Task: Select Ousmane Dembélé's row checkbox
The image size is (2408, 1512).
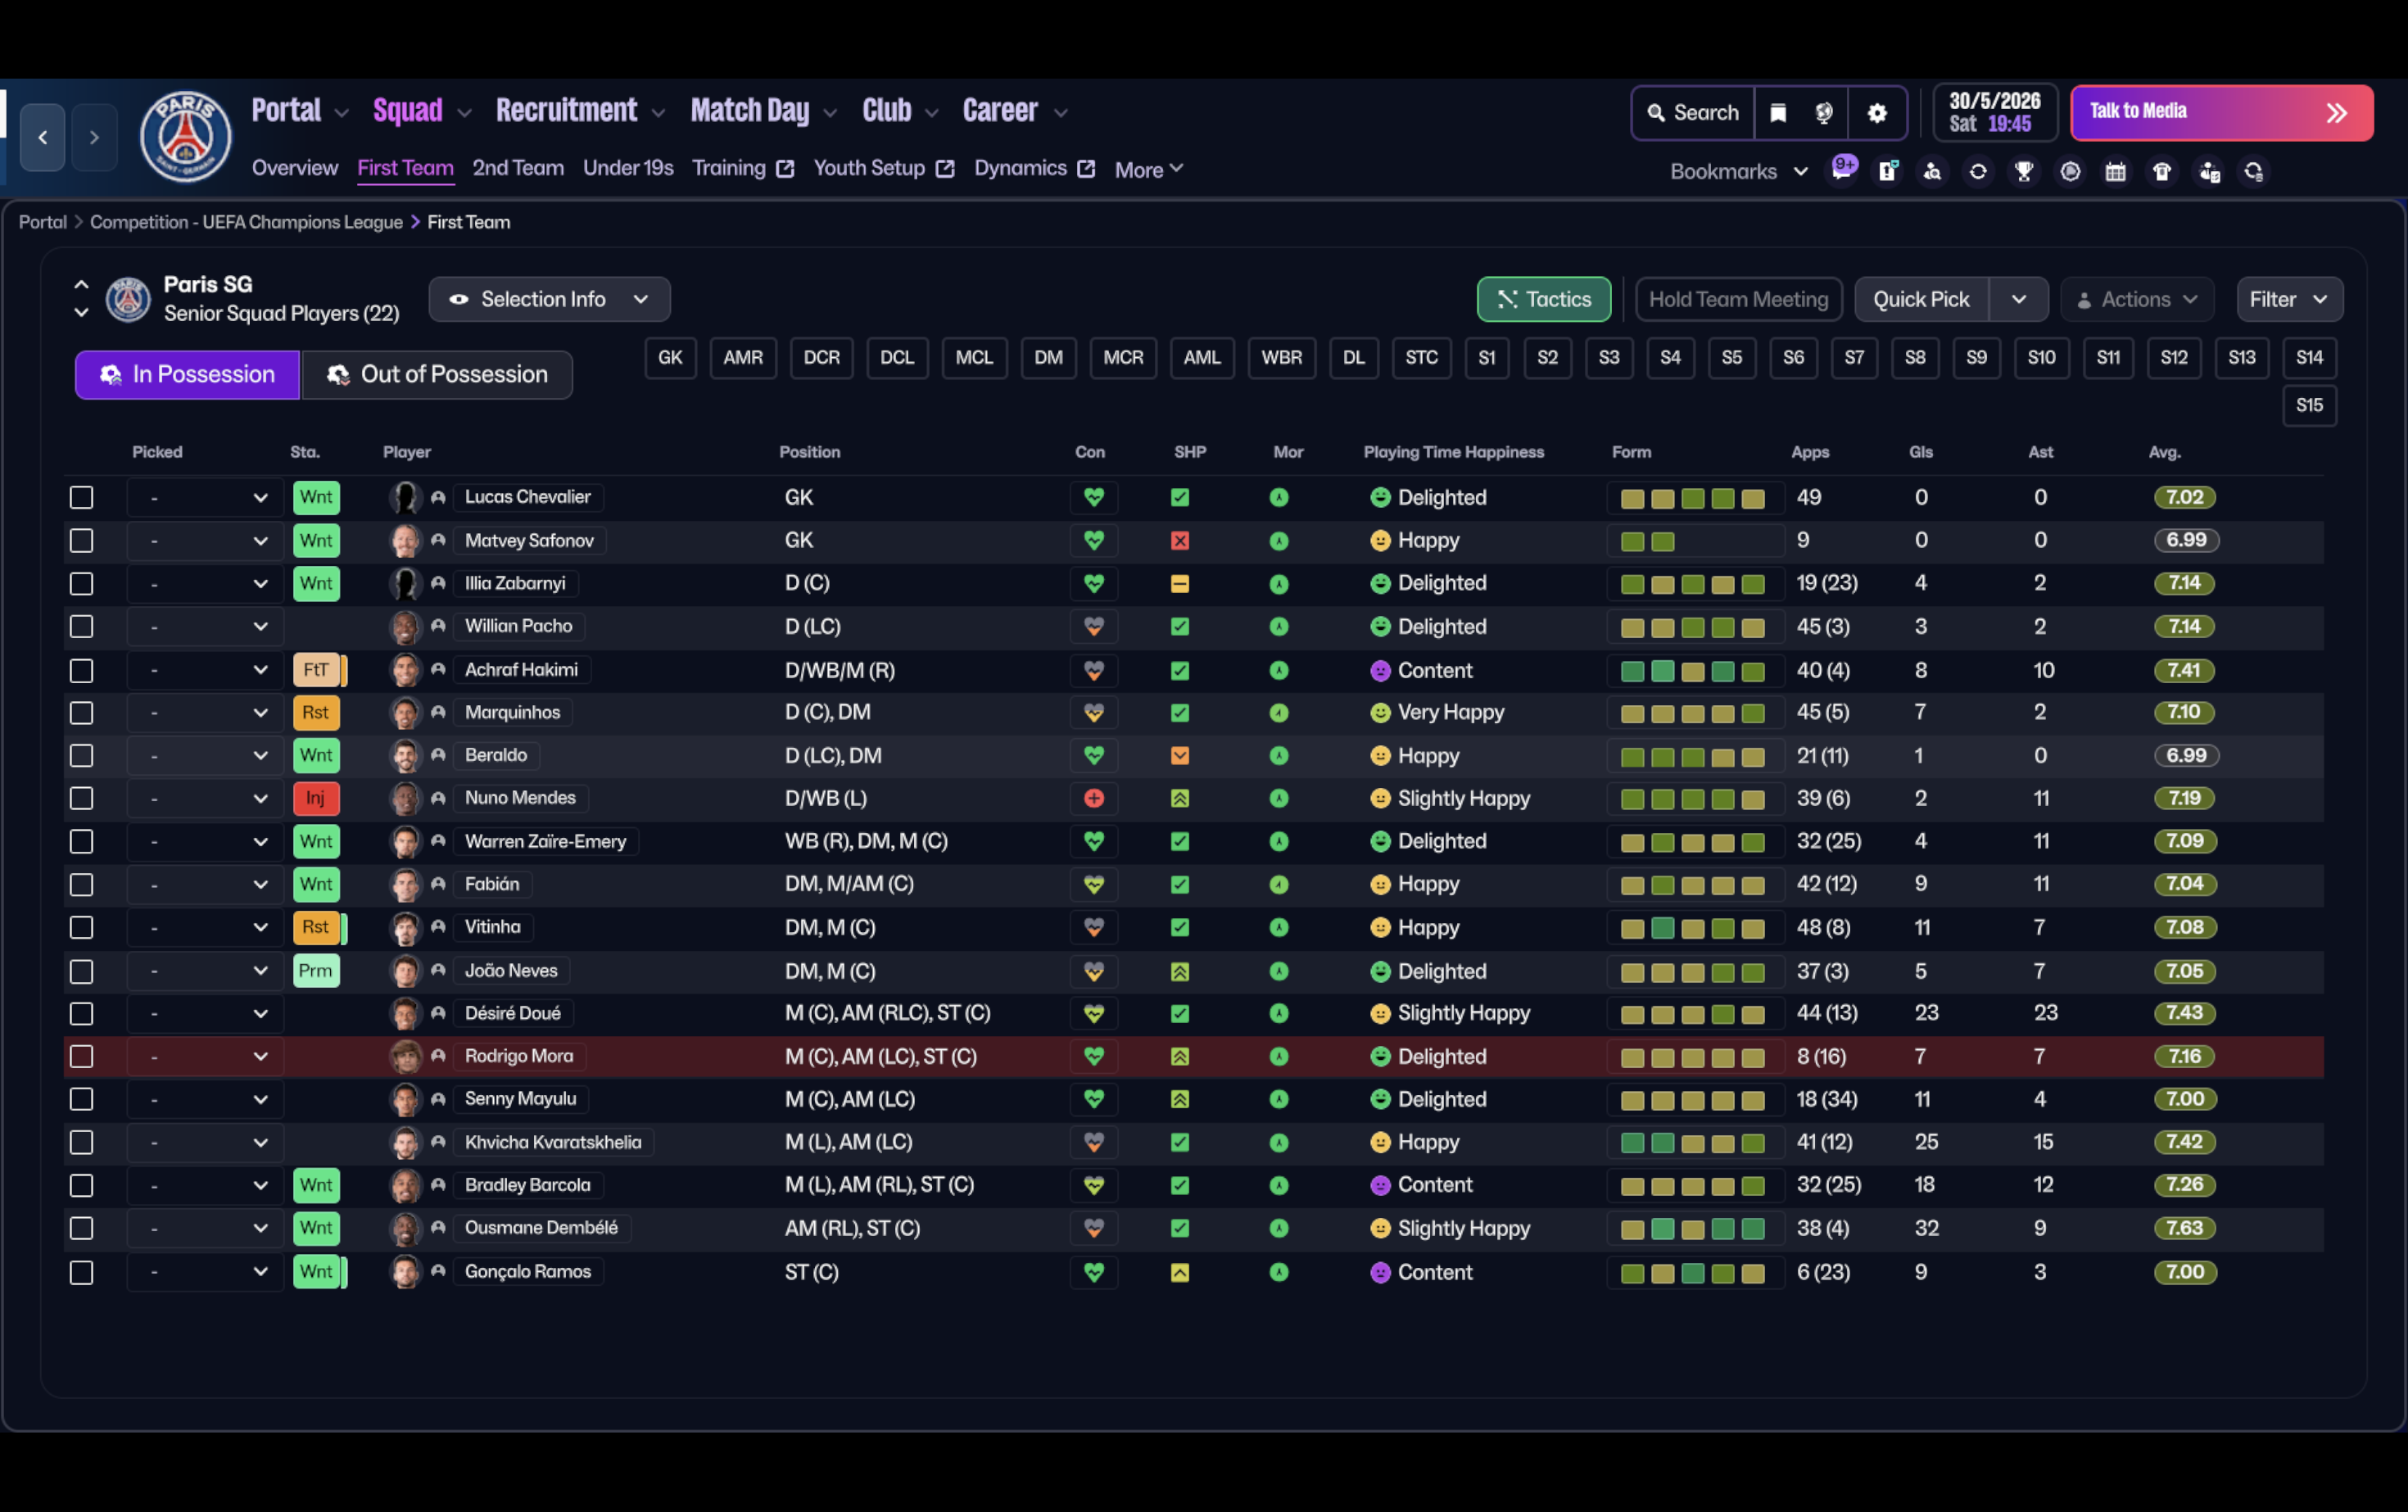Action: (81, 1228)
